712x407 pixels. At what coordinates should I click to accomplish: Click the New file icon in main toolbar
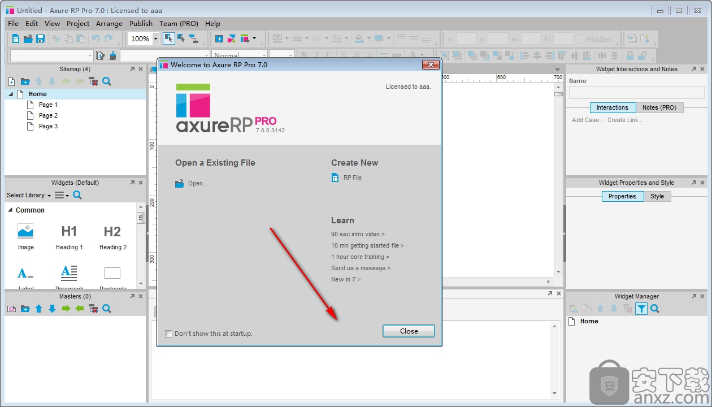(x=15, y=38)
